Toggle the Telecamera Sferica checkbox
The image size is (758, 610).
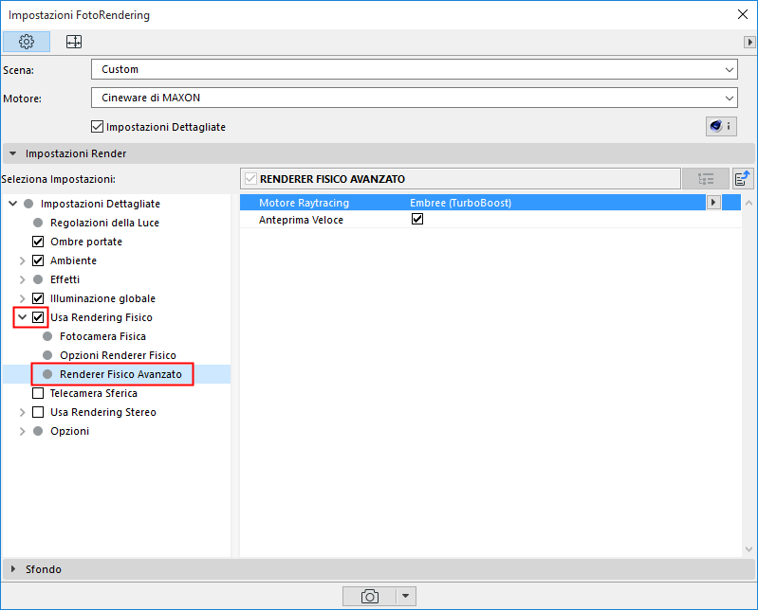(x=38, y=393)
